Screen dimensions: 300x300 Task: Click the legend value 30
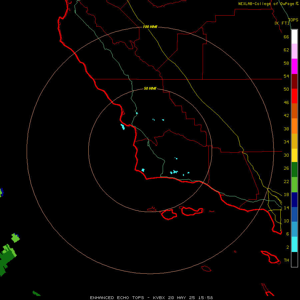(x=286, y=155)
